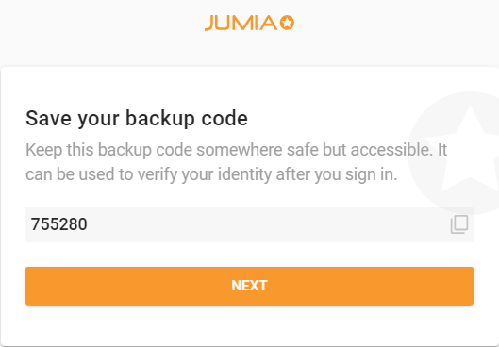Click the JUMIA star logo icon
The height and width of the screenshot is (347, 499).
coord(287,23)
